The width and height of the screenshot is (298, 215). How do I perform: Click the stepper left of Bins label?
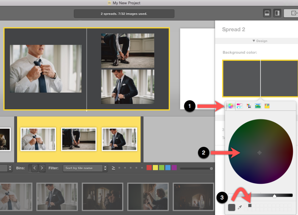click(10, 168)
